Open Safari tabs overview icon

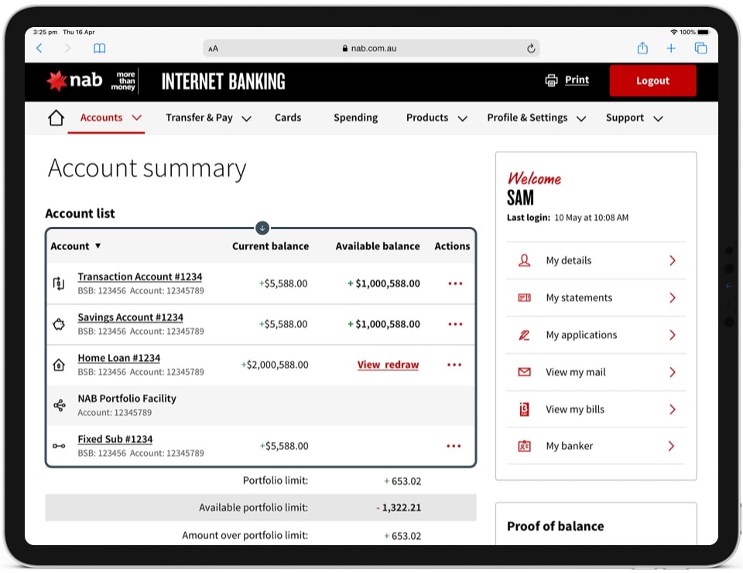700,48
